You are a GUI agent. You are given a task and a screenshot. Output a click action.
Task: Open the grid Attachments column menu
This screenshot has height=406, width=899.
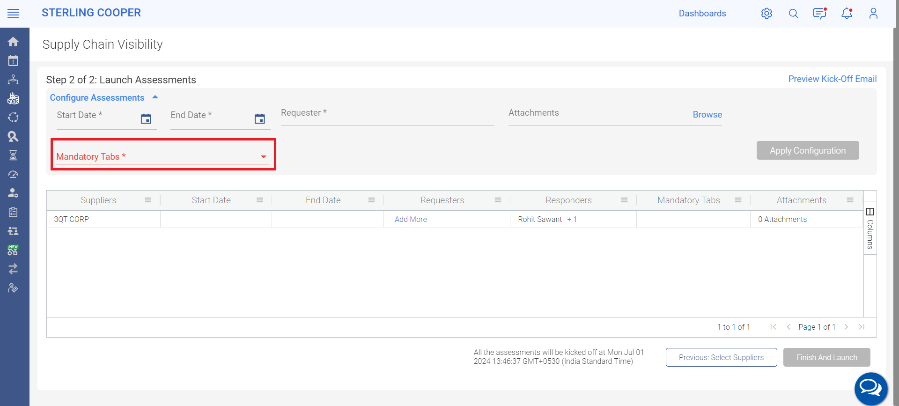850,200
